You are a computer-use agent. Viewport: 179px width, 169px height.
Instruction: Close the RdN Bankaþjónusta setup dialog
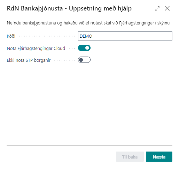[x=167, y=8]
